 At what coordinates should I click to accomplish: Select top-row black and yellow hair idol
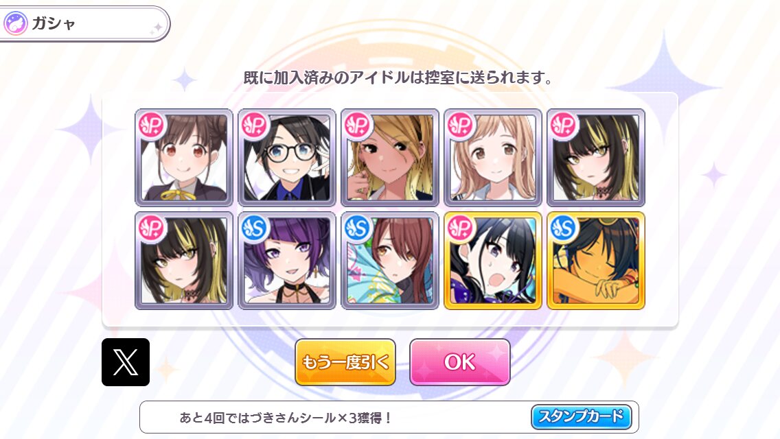click(x=596, y=158)
